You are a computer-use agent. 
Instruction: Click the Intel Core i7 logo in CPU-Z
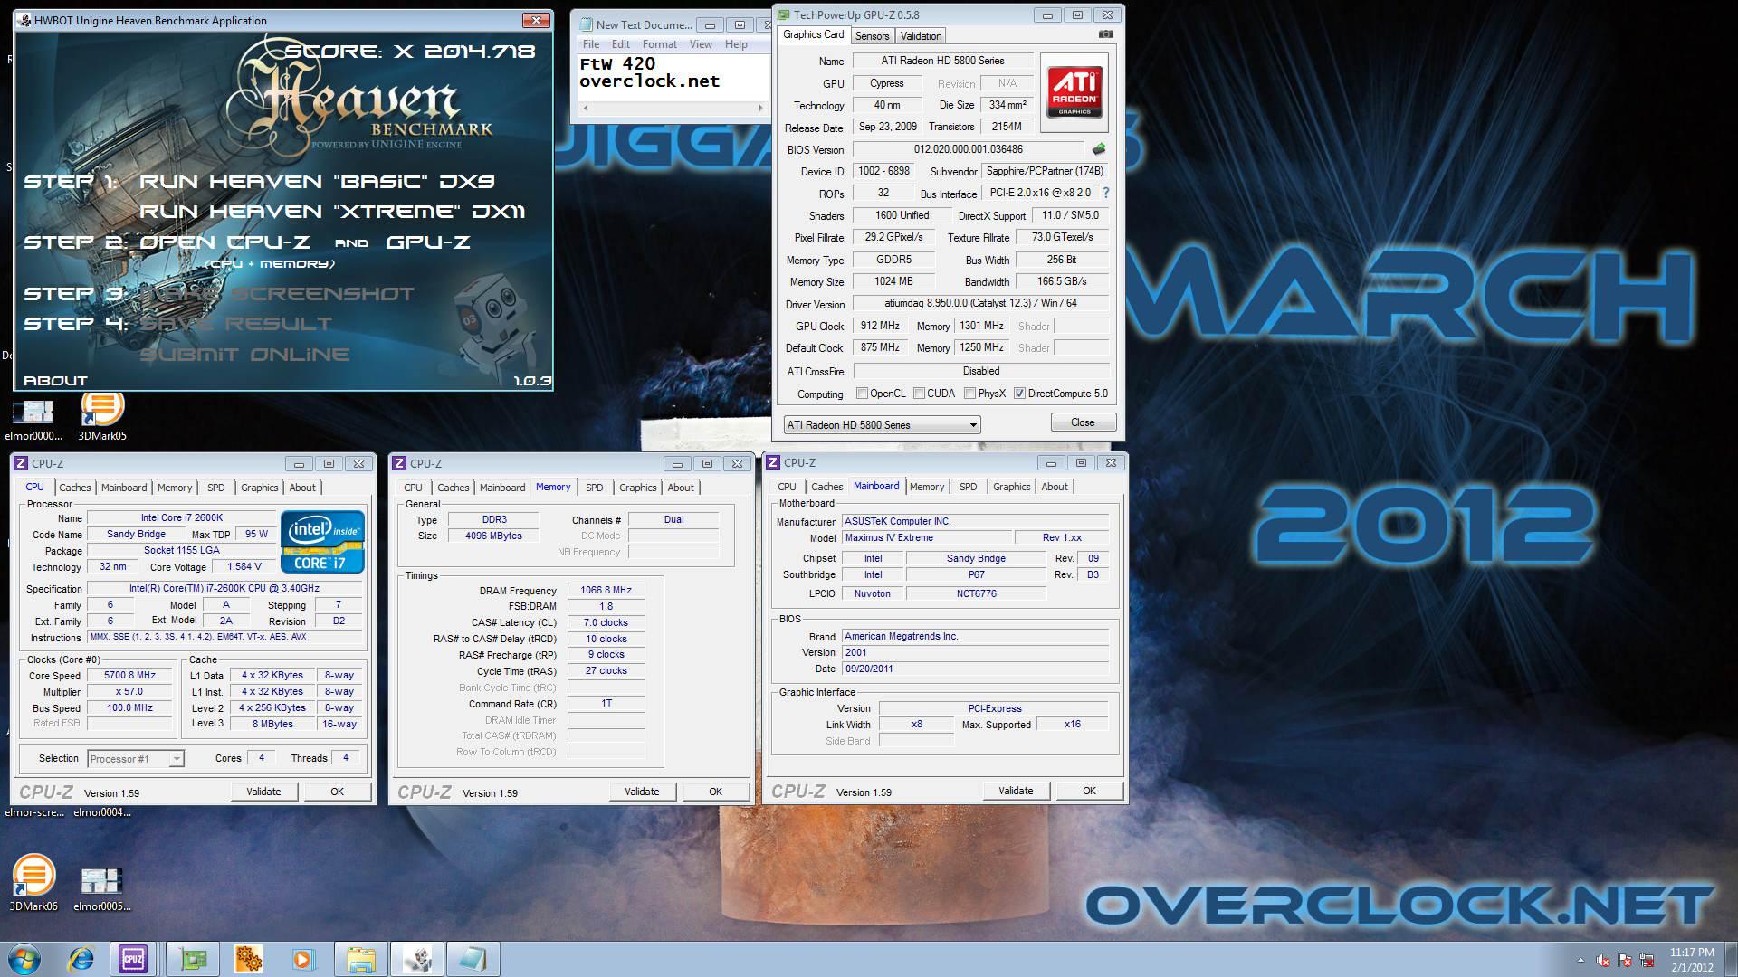pos(322,542)
